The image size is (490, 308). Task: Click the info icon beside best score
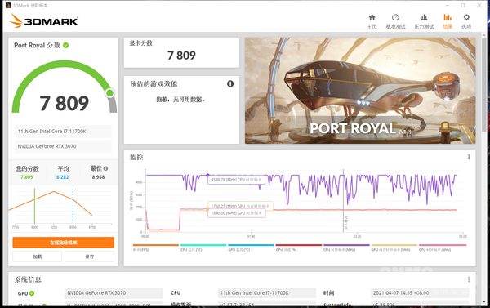[105, 168]
